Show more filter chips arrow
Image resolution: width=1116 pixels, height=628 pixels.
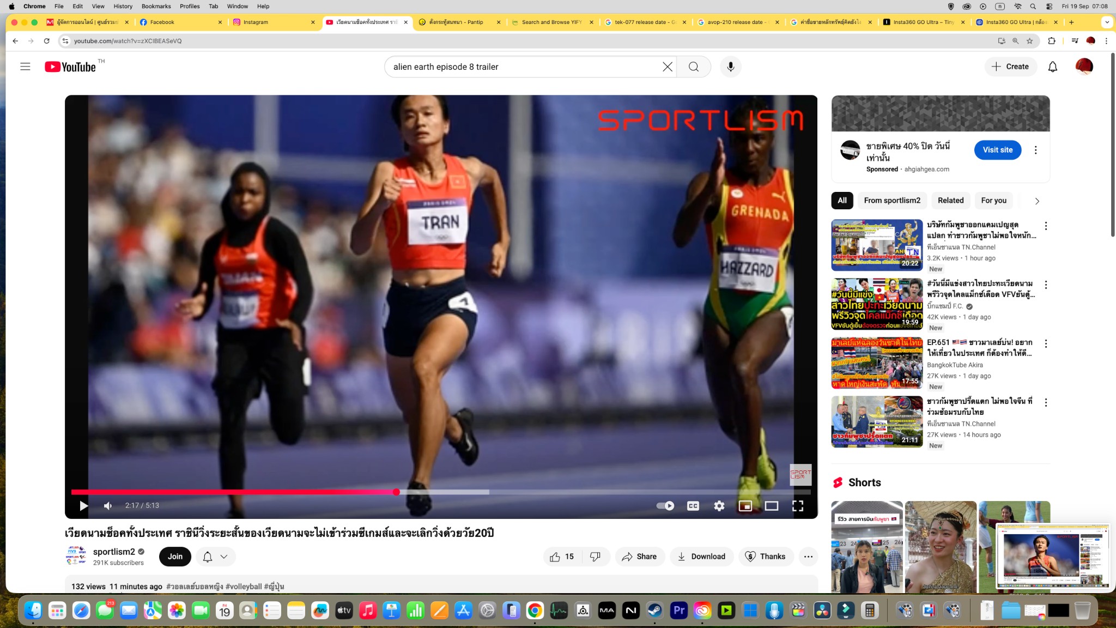click(x=1037, y=201)
